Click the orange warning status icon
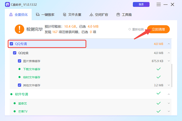 (x=19, y=29)
